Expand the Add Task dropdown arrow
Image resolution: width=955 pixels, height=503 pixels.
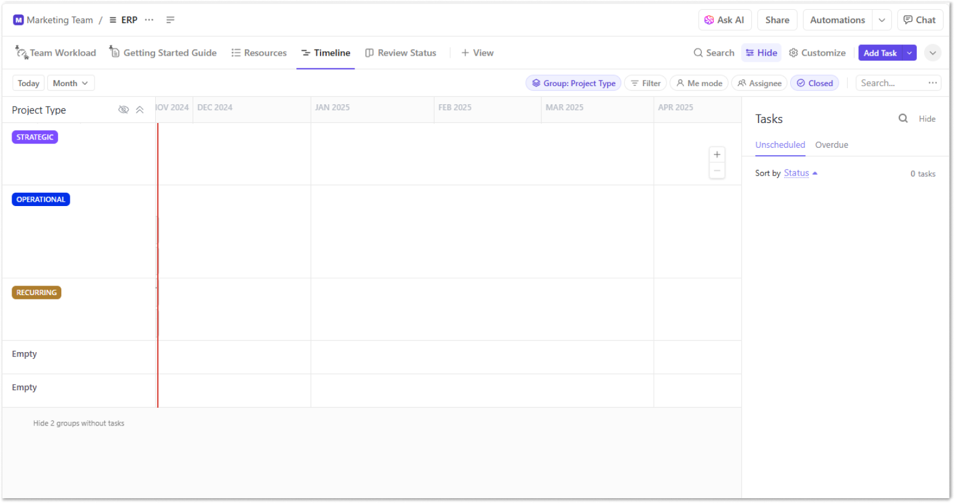(909, 53)
